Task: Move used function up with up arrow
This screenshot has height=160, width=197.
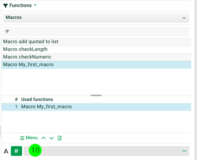Action: point(44,138)
